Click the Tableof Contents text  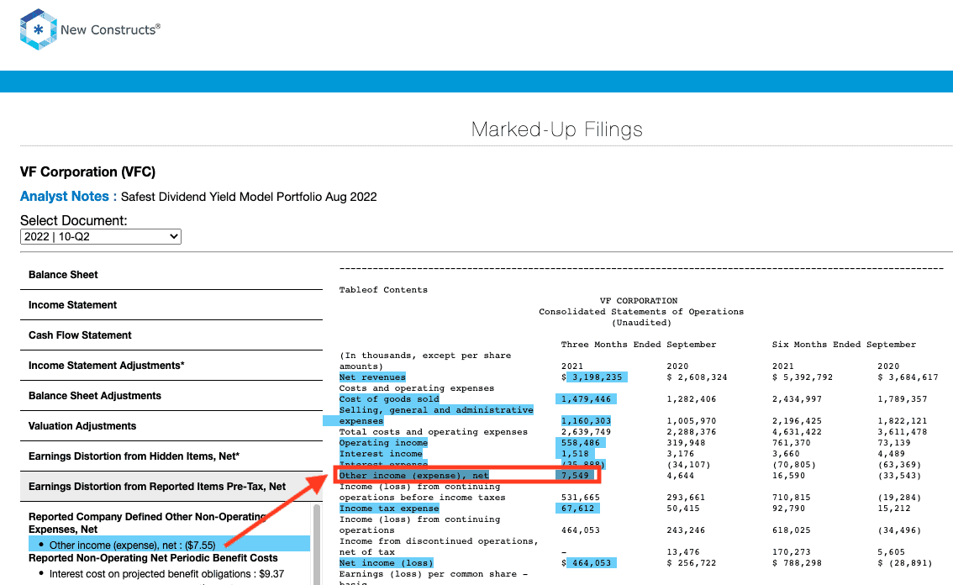383,290
